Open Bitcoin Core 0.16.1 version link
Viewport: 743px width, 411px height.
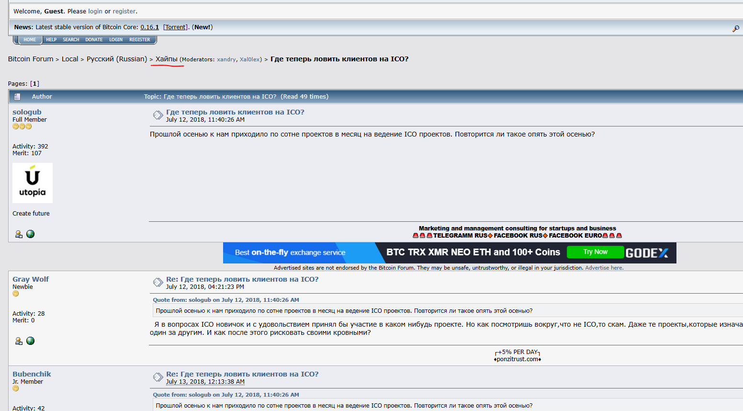coord(149,27)
